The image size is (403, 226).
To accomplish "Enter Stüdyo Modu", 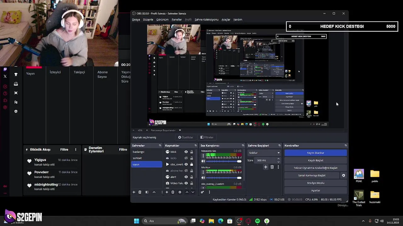I will [x=315, y=183].
